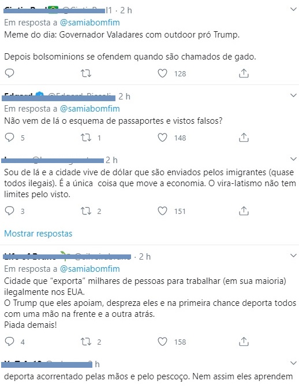This screenshot has width=299, height=388.
Task: Retweet the 'Sou de lá' tweet
Action: [x=86, y=211]
